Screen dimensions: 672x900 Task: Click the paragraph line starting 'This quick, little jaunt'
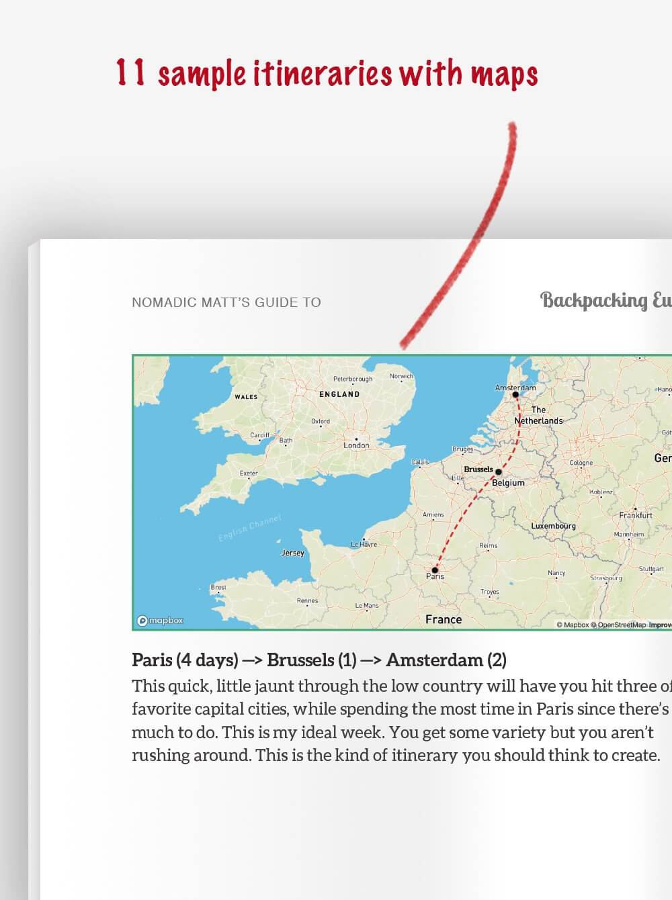tap(402, 686)
